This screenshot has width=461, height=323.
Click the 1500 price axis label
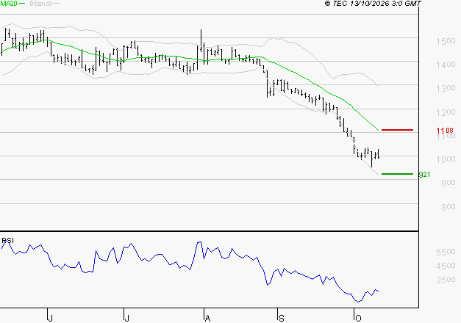pyautogui.click(x=446, y=41)
